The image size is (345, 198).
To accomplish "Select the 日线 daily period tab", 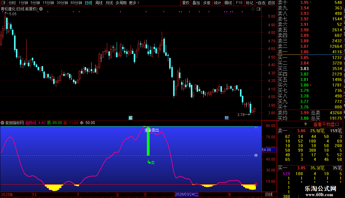I will 89,3.
